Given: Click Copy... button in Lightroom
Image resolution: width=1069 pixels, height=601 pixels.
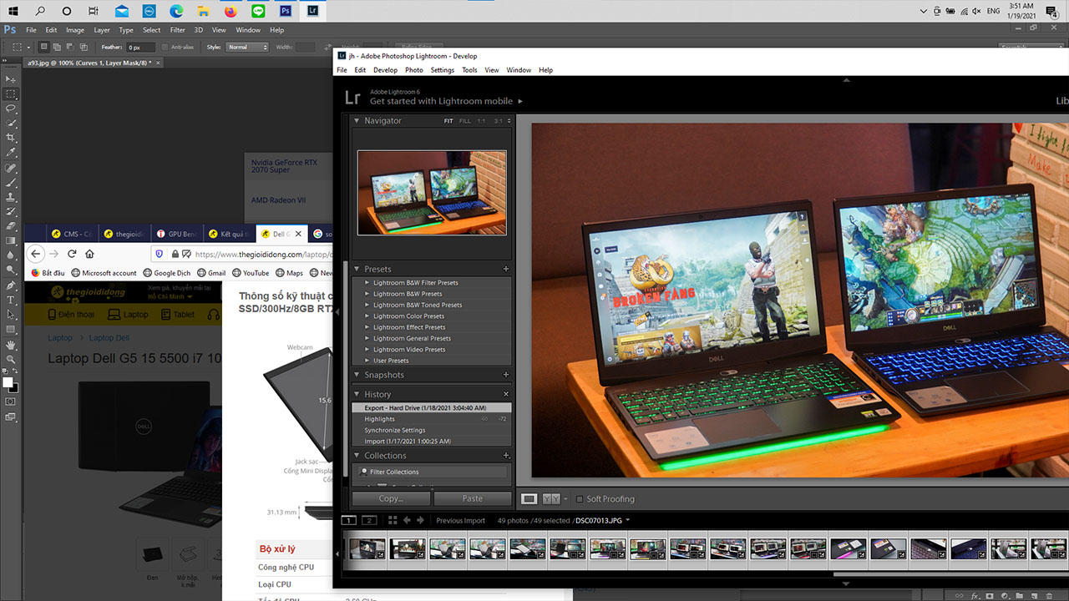Looking at the screenshot, I should (391, 499).
